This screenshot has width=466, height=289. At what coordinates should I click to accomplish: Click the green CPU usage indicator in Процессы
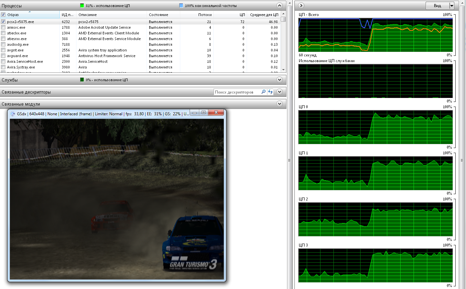pos(82,6)
